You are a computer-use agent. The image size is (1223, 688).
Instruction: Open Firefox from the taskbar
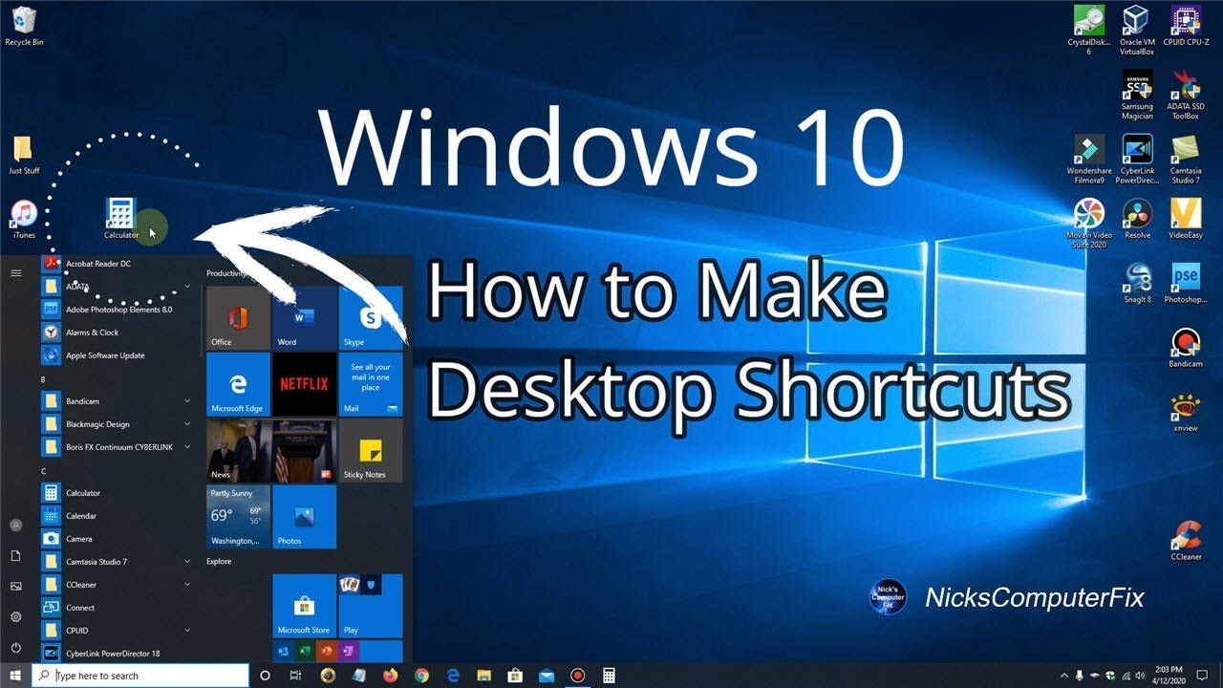[390, 676]
